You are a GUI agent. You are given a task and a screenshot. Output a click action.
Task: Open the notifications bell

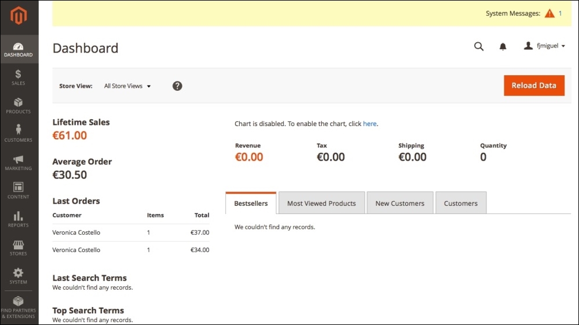tap(503, 46)
